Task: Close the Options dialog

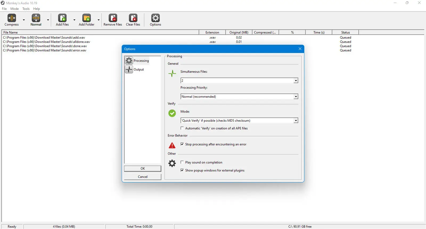Action: [300, 49]
